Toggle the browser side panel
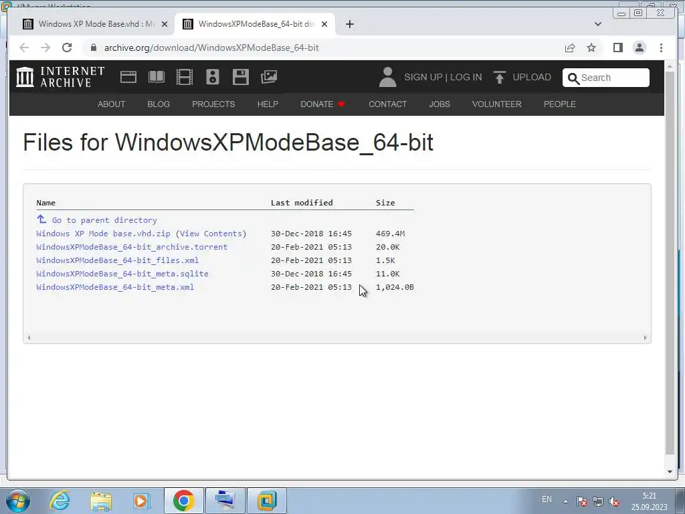Viewport: 685px width, 514px height. [x=617, y=48]
